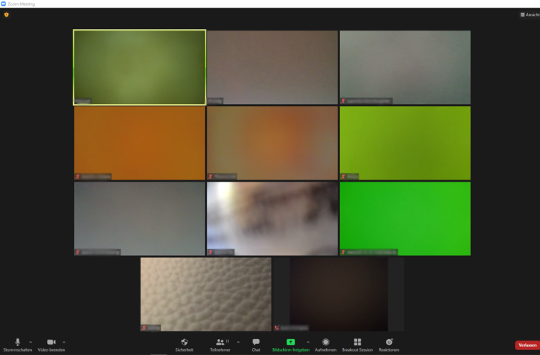This screenshot has width=540, height=355.
Task: Start recording with Aufnehmen
Action: [325, 343]
